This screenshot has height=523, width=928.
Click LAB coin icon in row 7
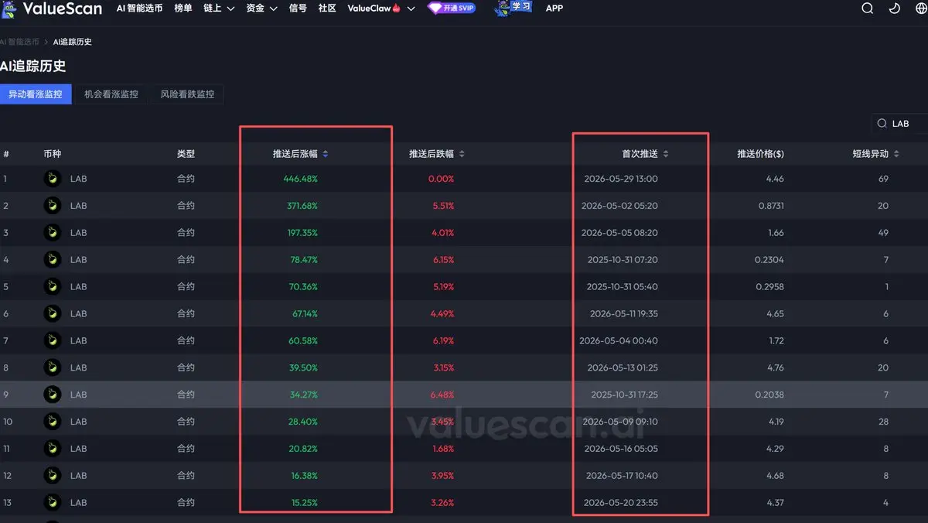(52, 340)
